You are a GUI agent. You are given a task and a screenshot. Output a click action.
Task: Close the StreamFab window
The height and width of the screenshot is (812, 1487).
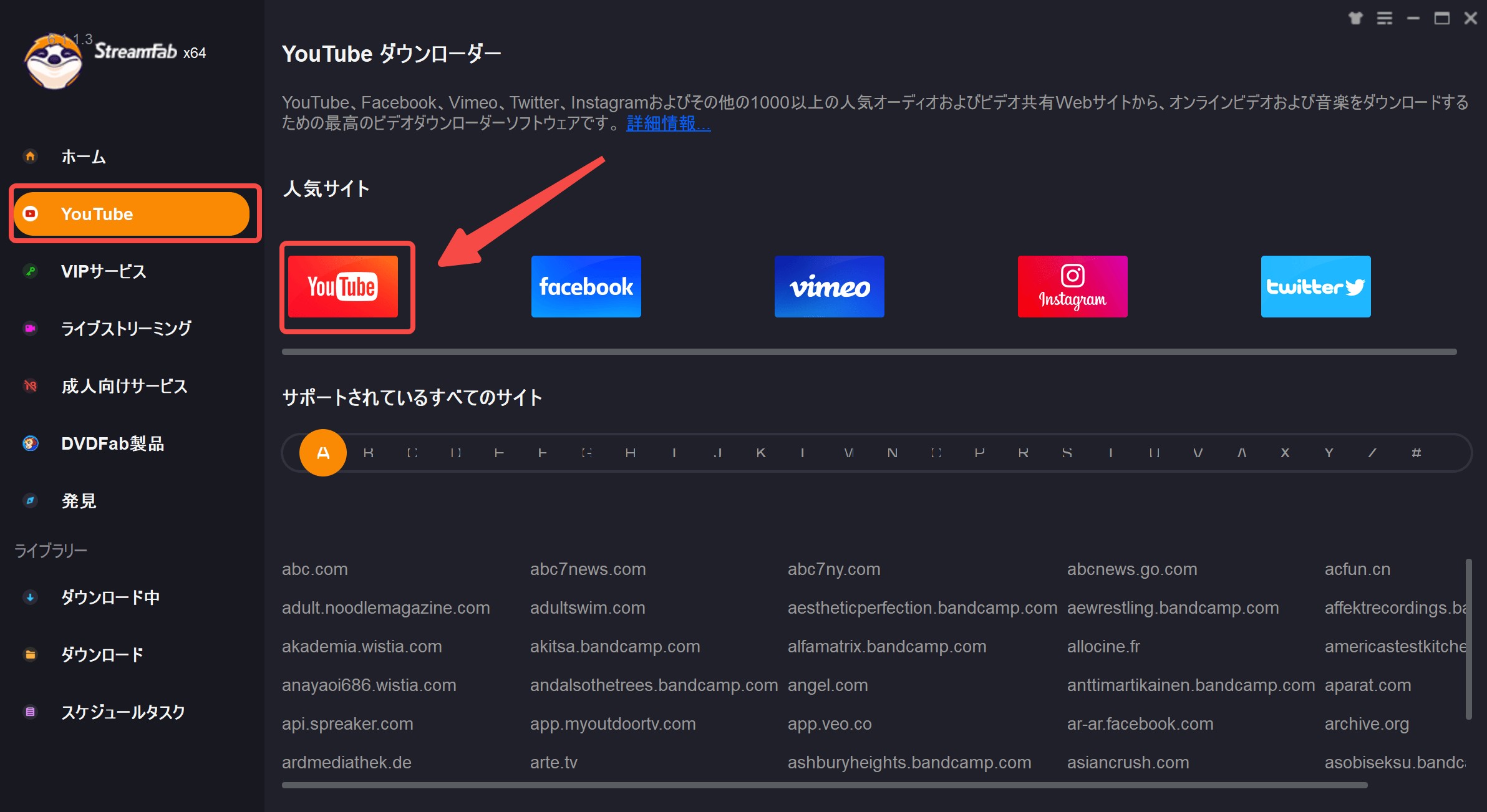[x=1471, y=18]
